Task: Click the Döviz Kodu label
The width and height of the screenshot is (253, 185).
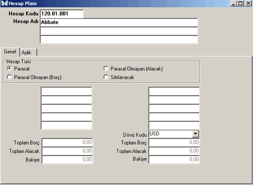Action: (x=135, y=135)
